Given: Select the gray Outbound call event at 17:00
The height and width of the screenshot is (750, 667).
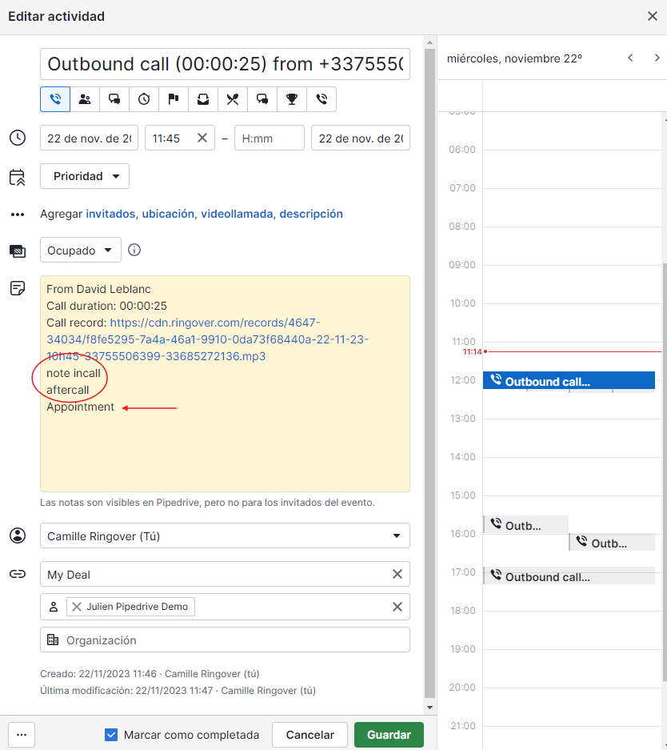Looking at the screenshot, I should pyautogui.click(x=569, y=576).
